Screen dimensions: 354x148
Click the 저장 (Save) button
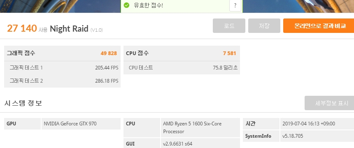[264, 26]
